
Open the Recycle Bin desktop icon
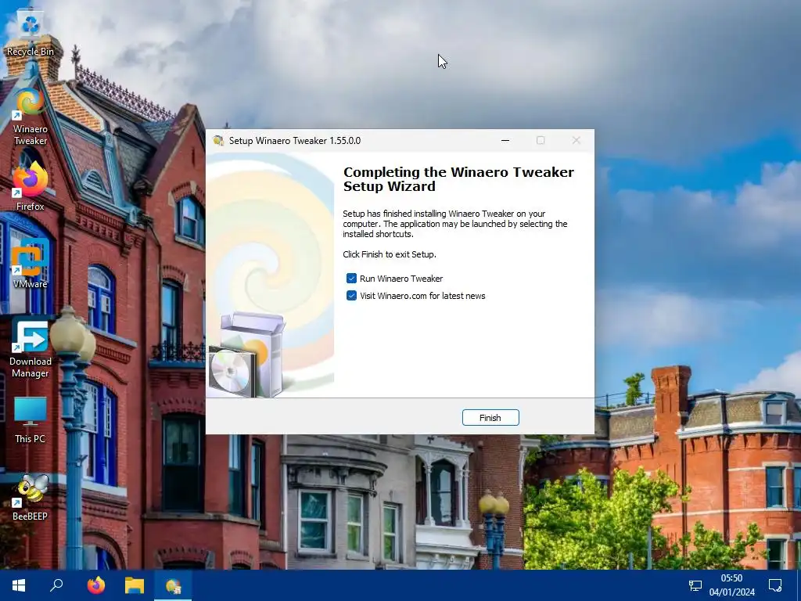31,34
